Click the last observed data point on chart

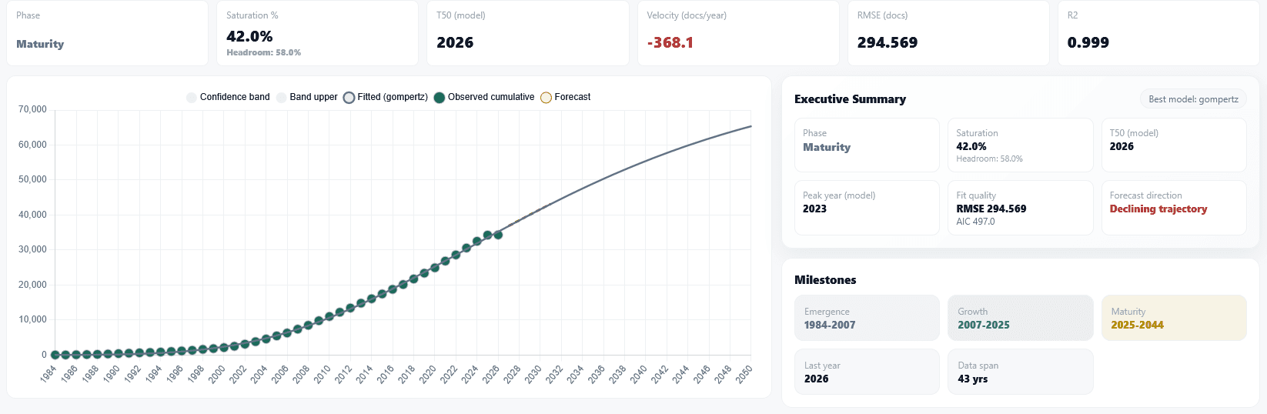point(498,235)
